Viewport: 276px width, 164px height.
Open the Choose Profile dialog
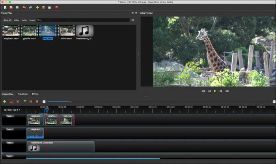(43, 7)
